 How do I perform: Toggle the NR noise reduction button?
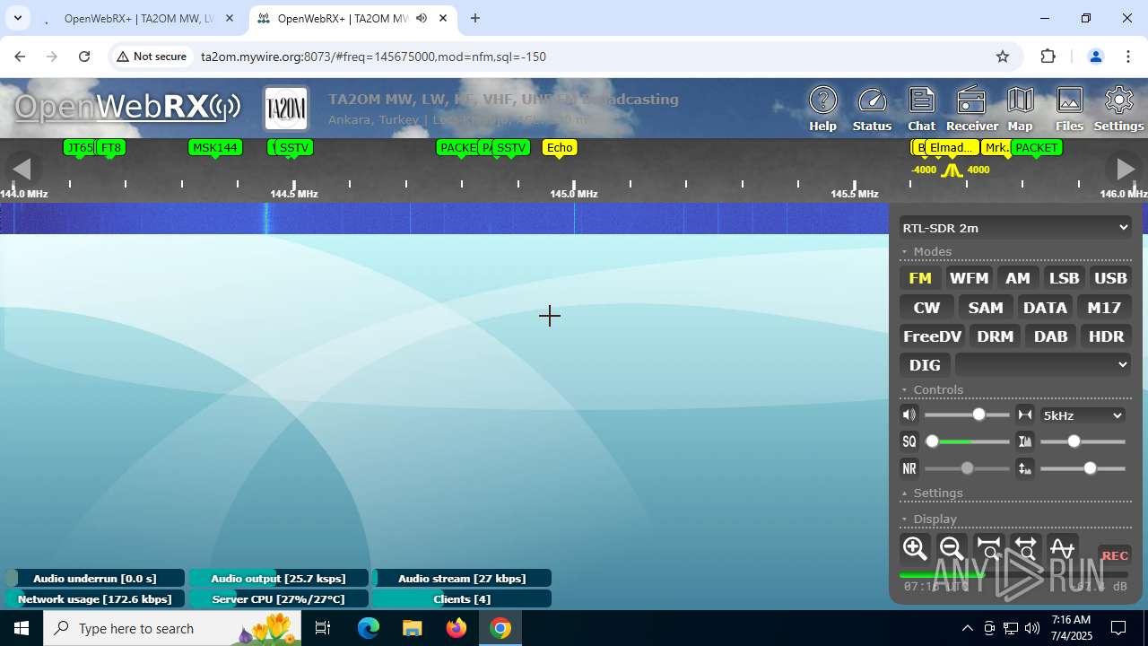click(x=909, y=468)
